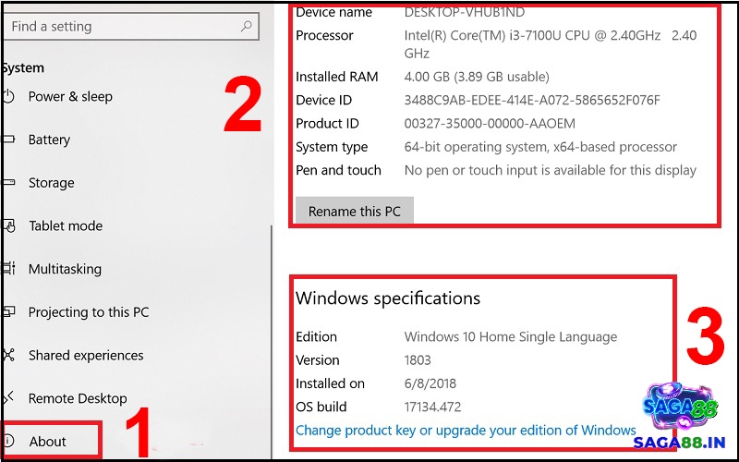Viewport: 739px width, 462px height.
Task: Click the System type value 64-bit
Action: [540, 147]
